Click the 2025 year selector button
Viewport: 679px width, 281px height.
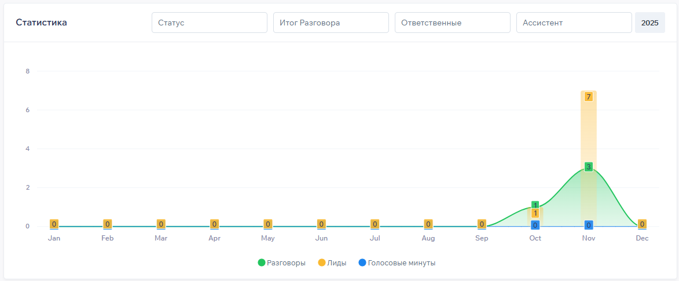(649, 23)
